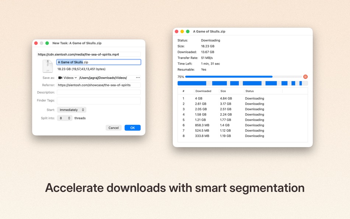
Task: Click the ZIP file icon in New Task dialog
Action: 48,66
